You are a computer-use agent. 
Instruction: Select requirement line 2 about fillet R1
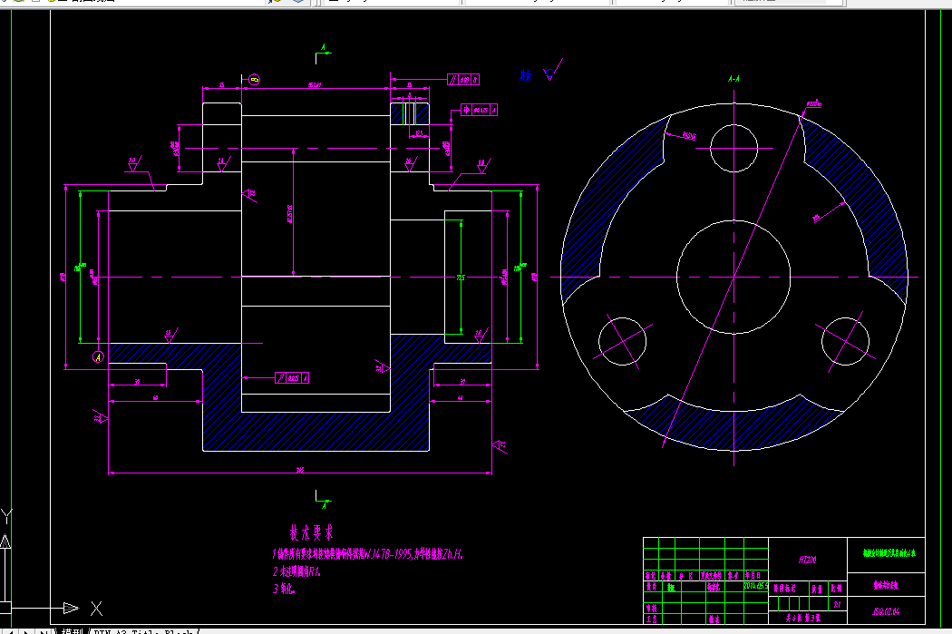point(296,571)
